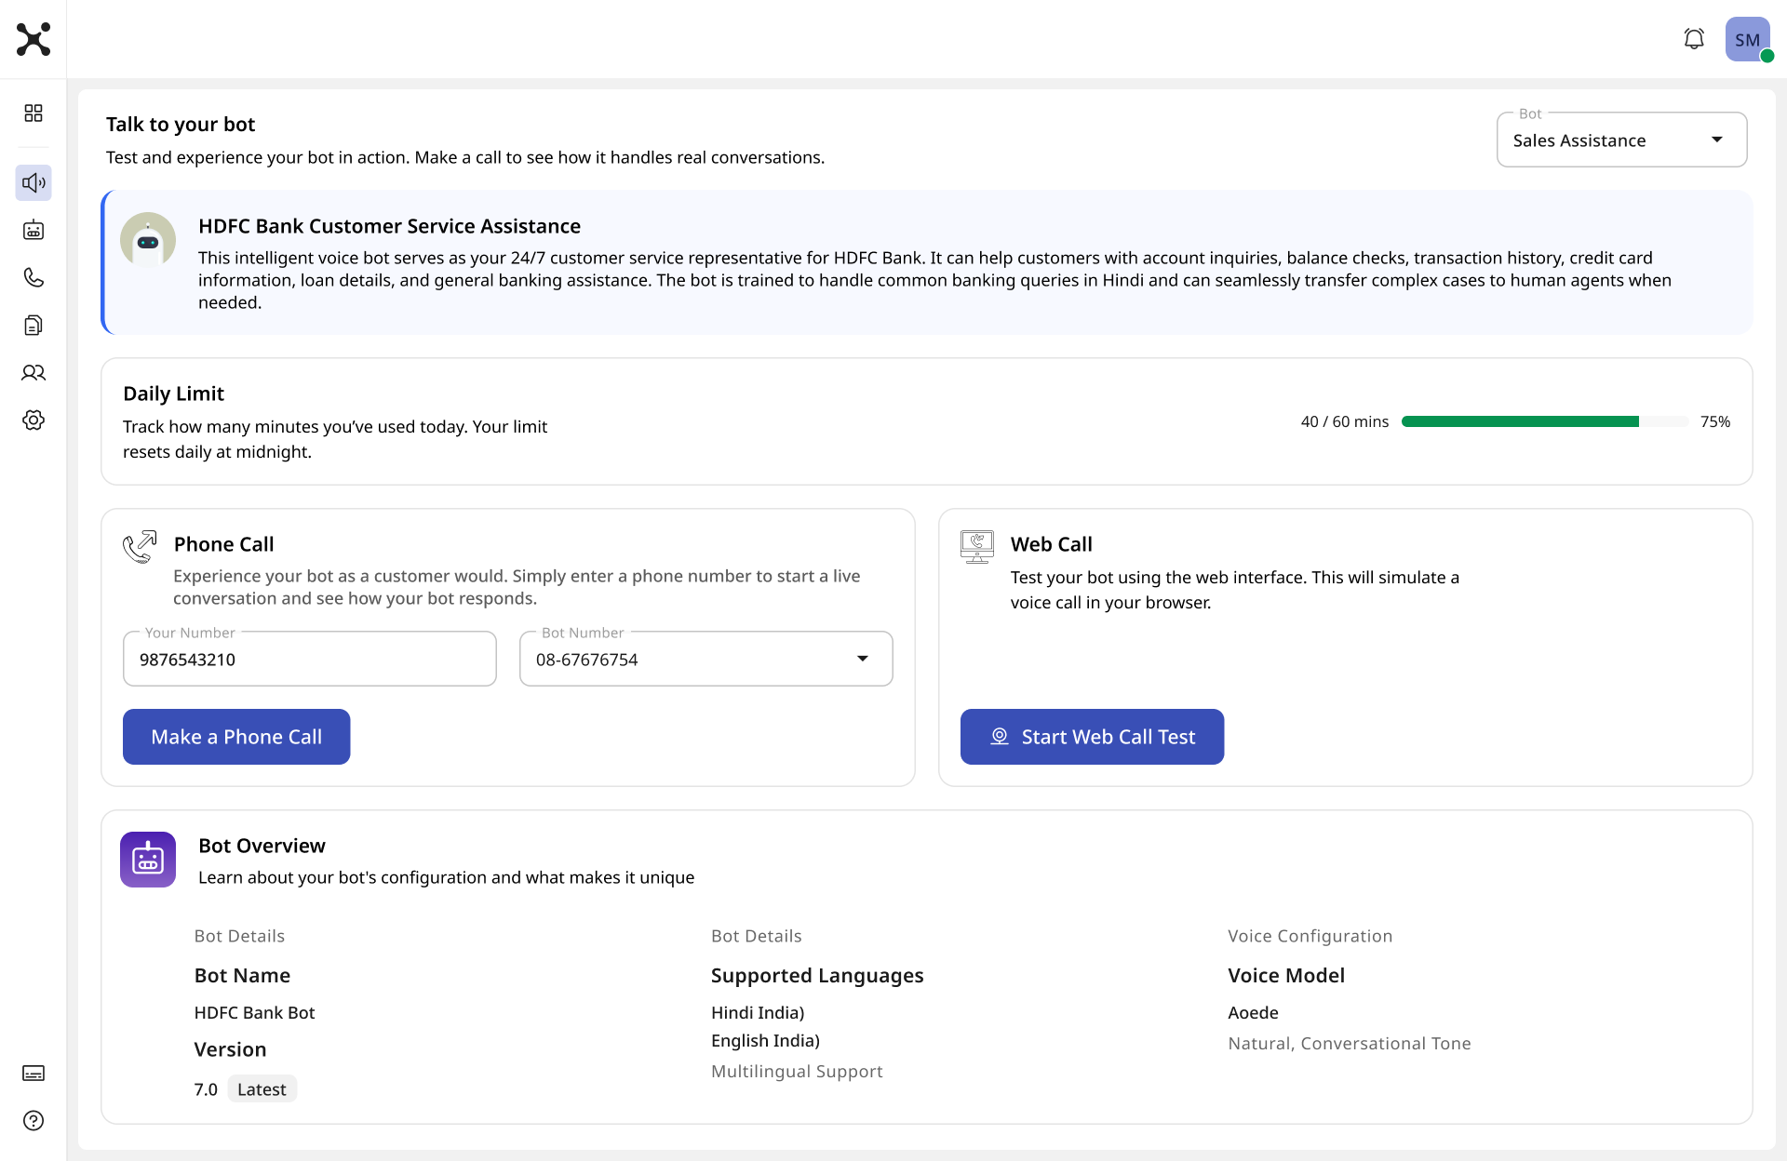Image resolution: width=1787 pixels, height=1161 pixels.
Task: Click the keyboard shortcuts icon in sidebar
Action: 34,1073
